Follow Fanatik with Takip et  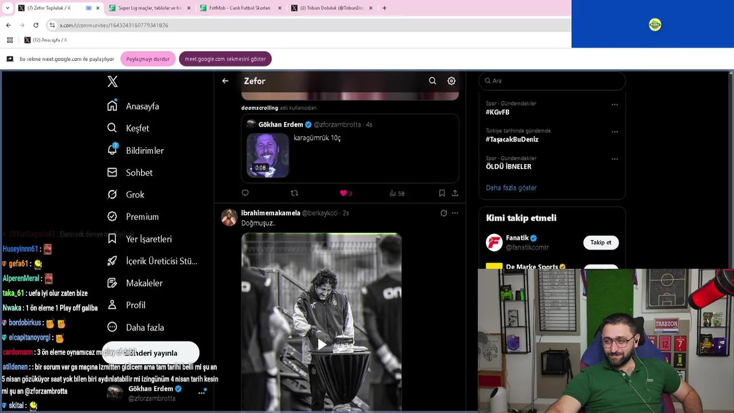click(x=600, y=243)
